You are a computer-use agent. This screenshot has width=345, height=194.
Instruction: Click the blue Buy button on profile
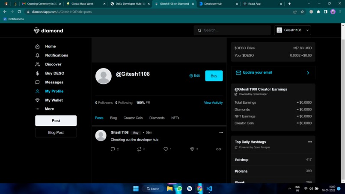[214, 76]
